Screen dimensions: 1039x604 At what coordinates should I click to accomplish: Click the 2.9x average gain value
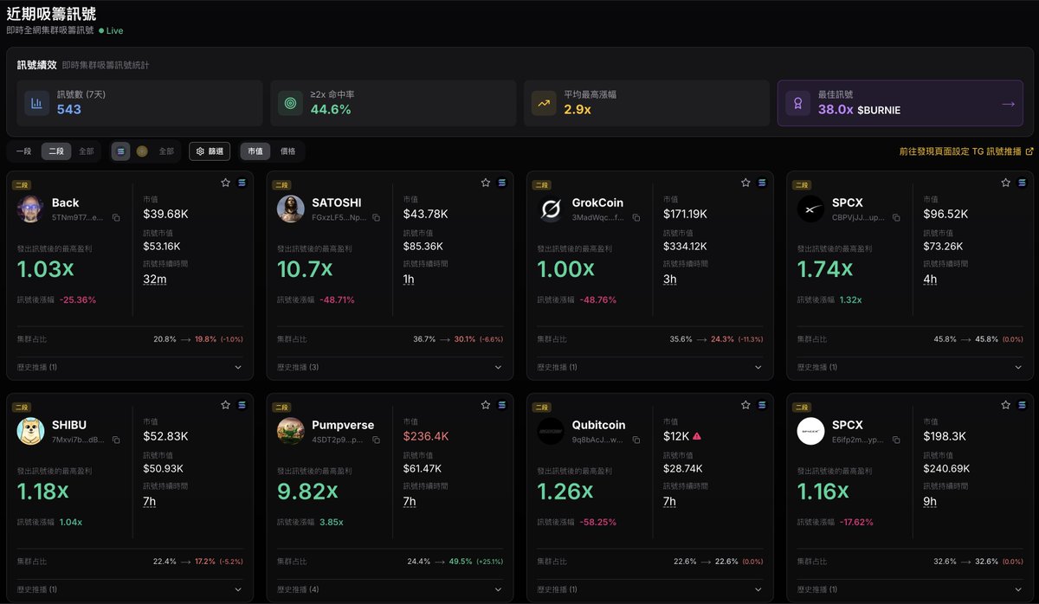coord(578,110)
